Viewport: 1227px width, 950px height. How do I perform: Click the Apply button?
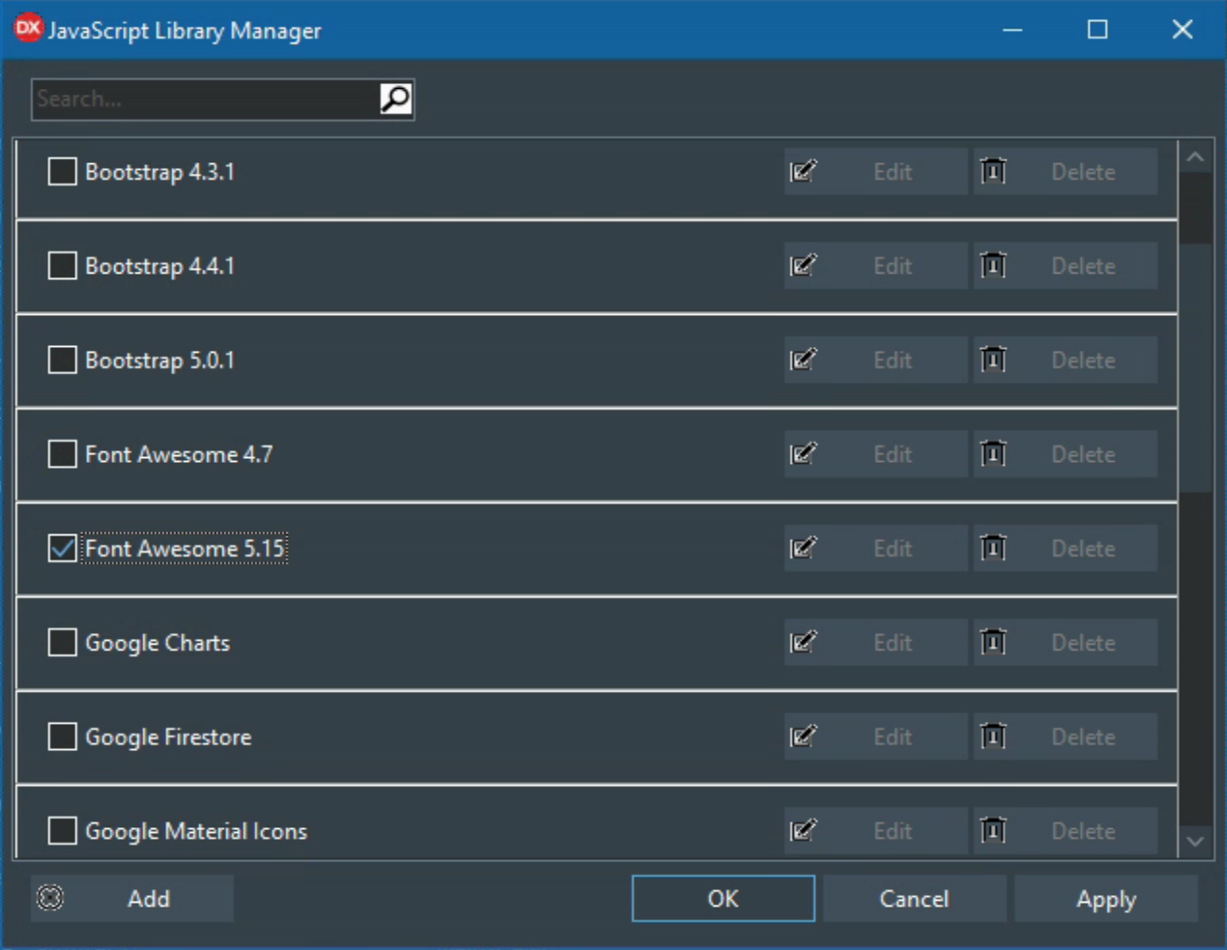pos(1106,899)
